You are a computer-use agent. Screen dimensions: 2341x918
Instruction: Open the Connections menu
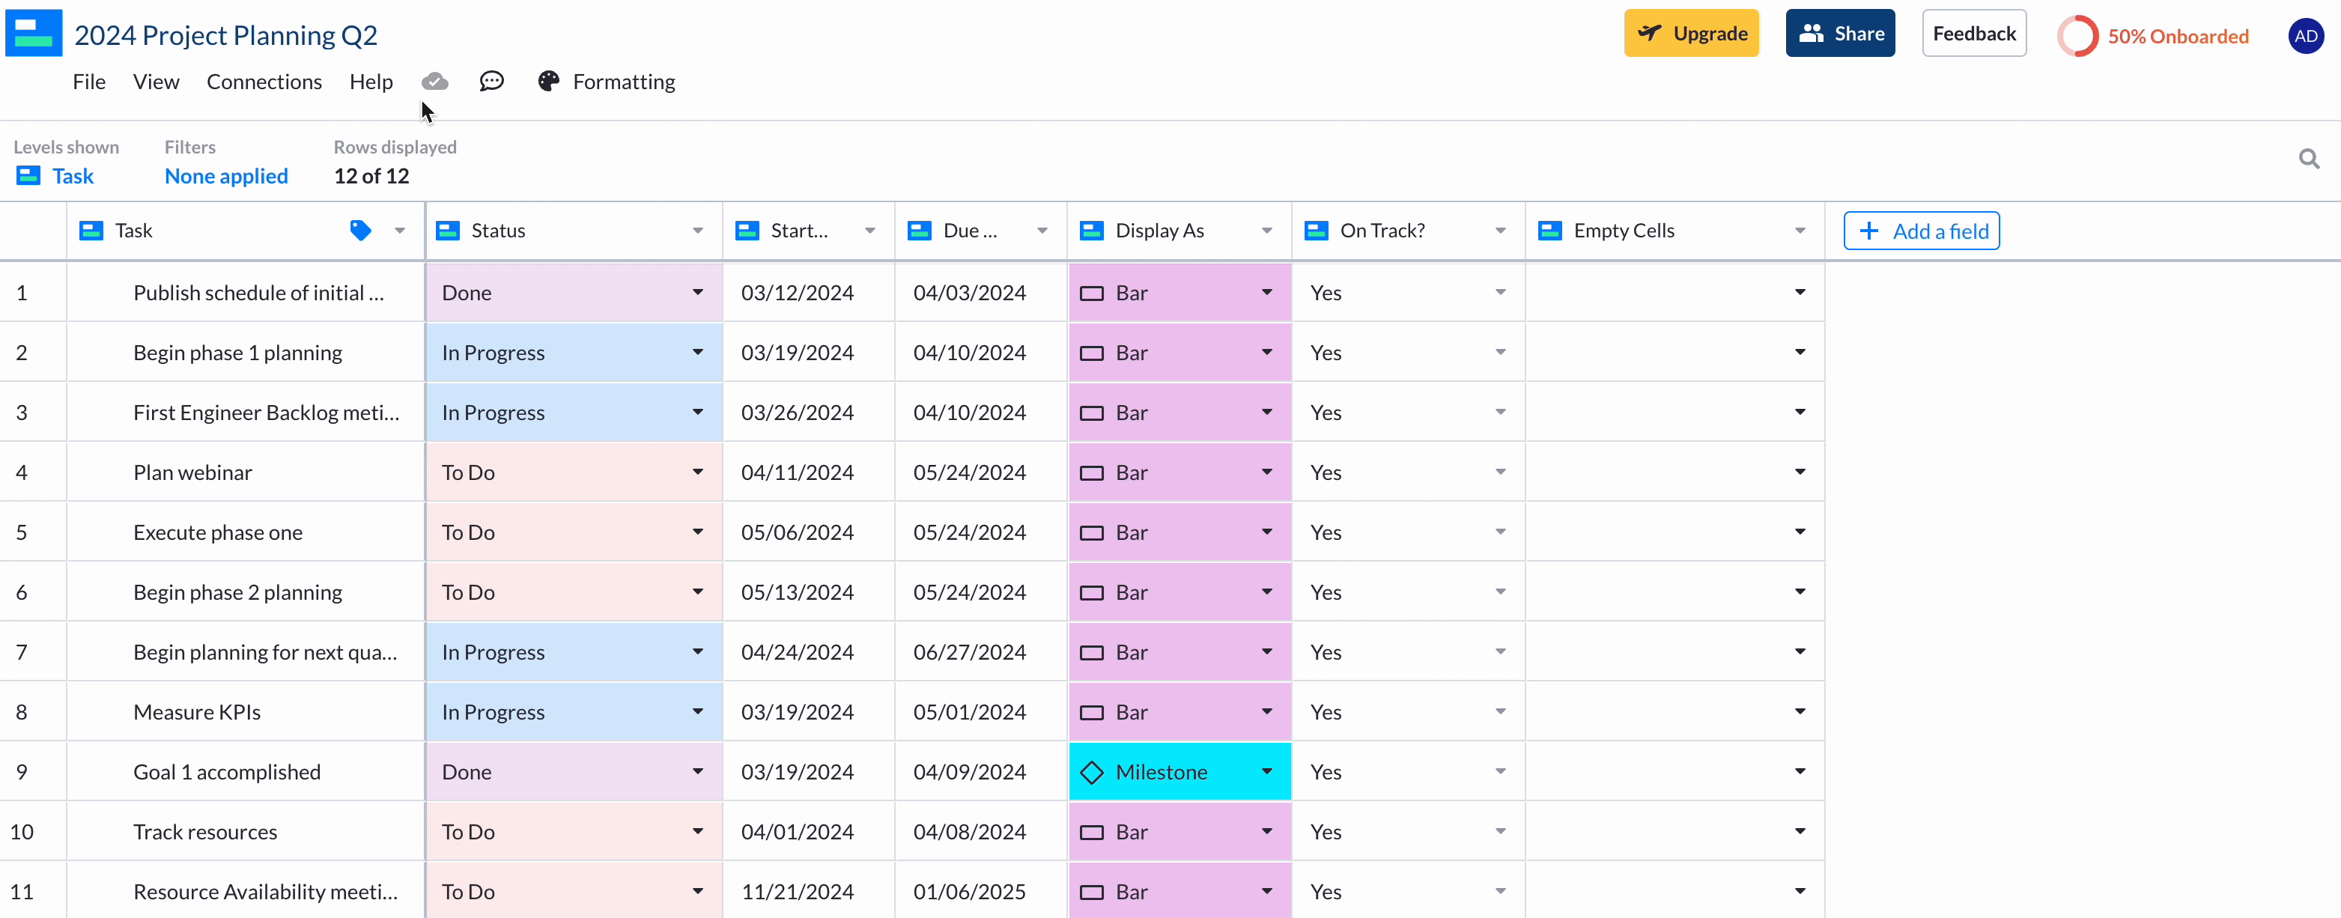click(264, 81)
